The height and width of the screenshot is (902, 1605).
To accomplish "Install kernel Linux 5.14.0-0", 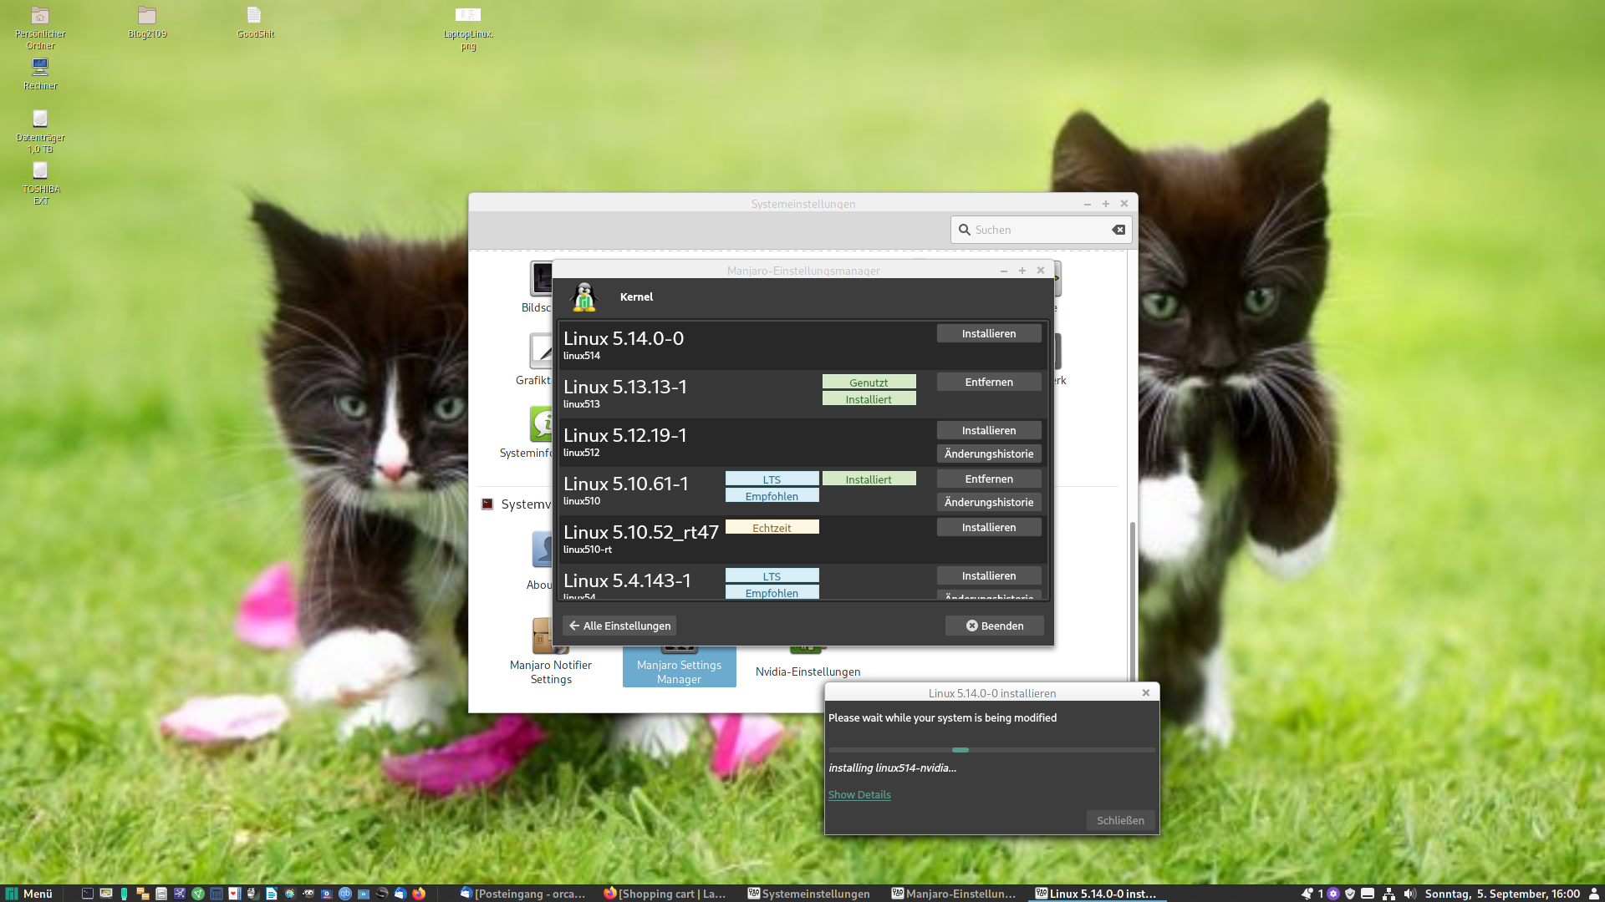I will (989, 333).
